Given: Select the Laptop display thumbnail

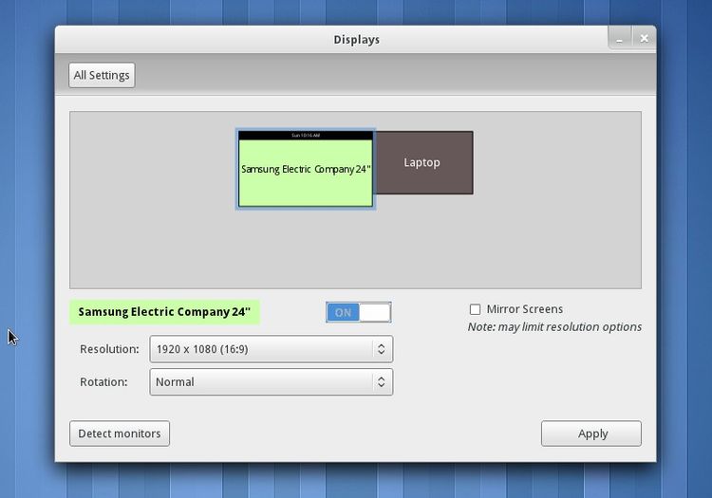Looking at the screenshot, I should [423, 162].
